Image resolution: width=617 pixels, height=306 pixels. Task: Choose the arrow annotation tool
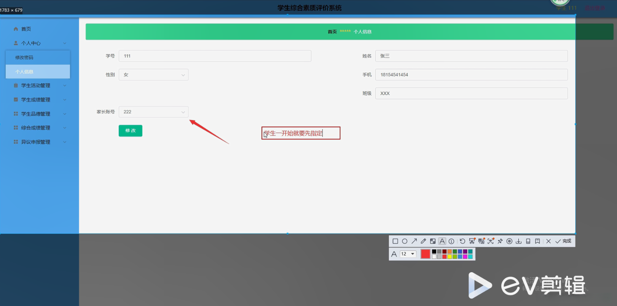point(414,241)
